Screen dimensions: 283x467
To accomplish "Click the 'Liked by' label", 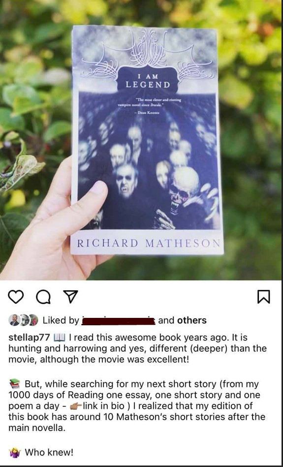I will [61, 320].
